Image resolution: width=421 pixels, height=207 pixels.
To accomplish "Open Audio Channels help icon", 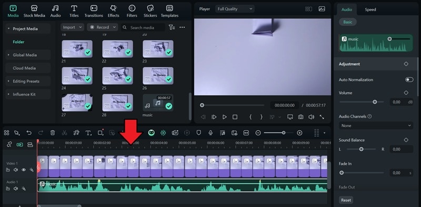I will 369,116.
